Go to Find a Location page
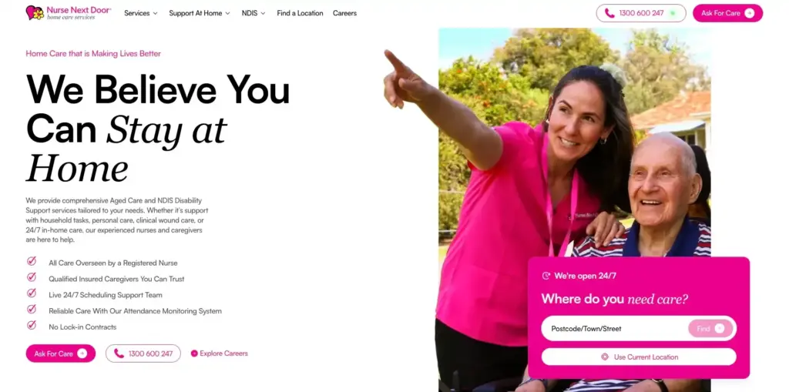The width and height of the screenshot is (789, 392). coord(300,13)
